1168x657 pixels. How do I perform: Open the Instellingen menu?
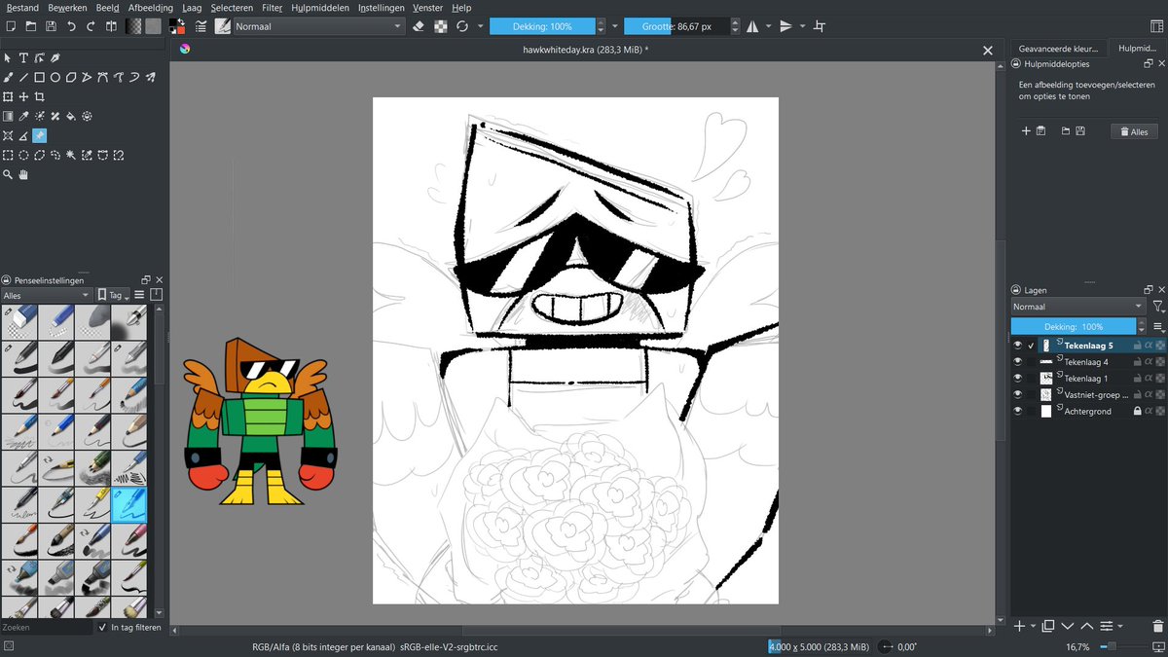tap(381, 7)
